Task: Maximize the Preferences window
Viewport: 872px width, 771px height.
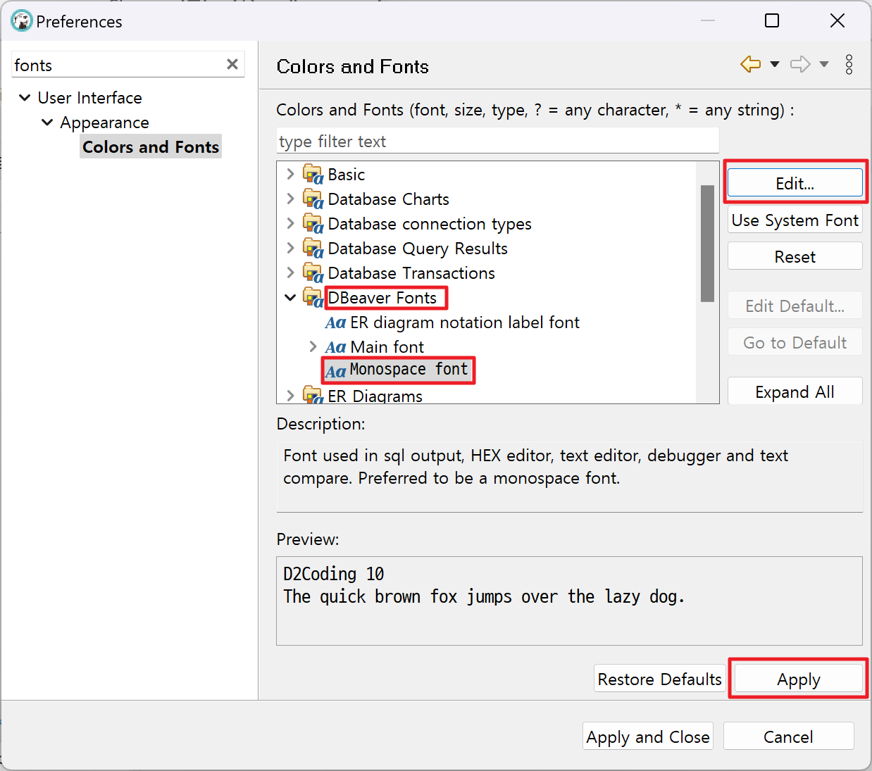Action: point(772,21)
